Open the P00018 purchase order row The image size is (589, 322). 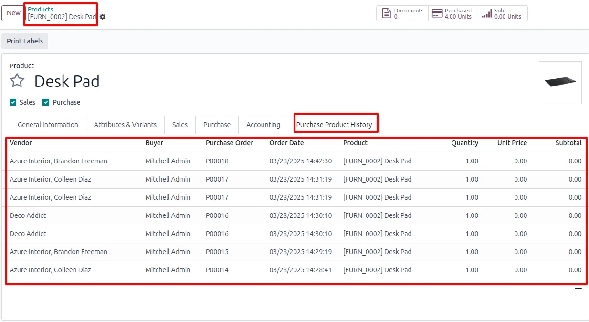tap(217, 161)
